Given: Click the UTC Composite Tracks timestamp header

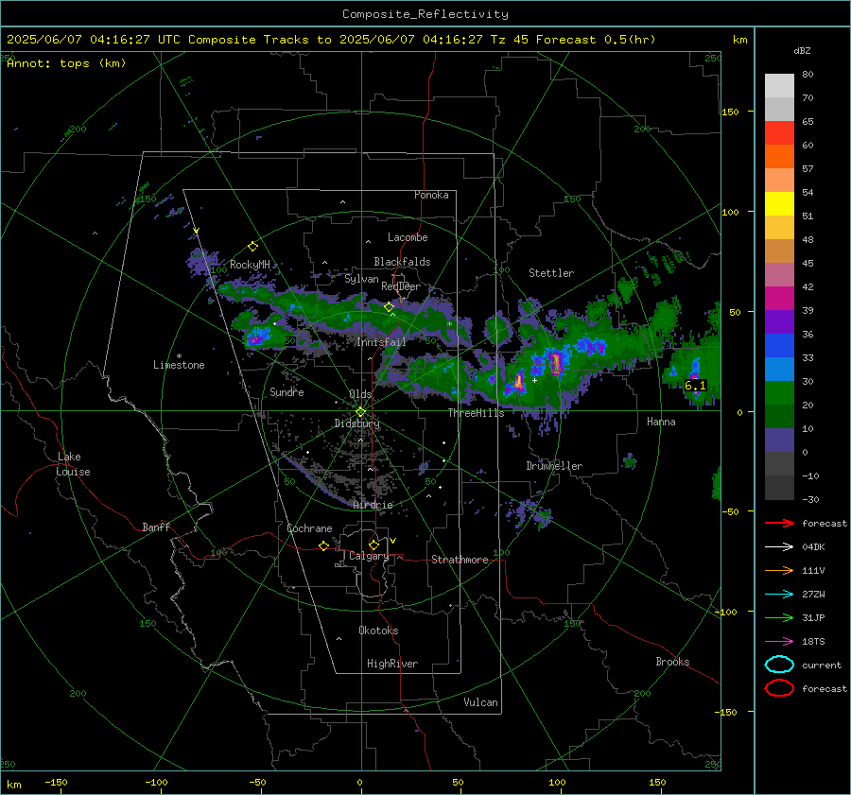Looking at the screenshot, I should pyautogui.click(x=331, y=40).
